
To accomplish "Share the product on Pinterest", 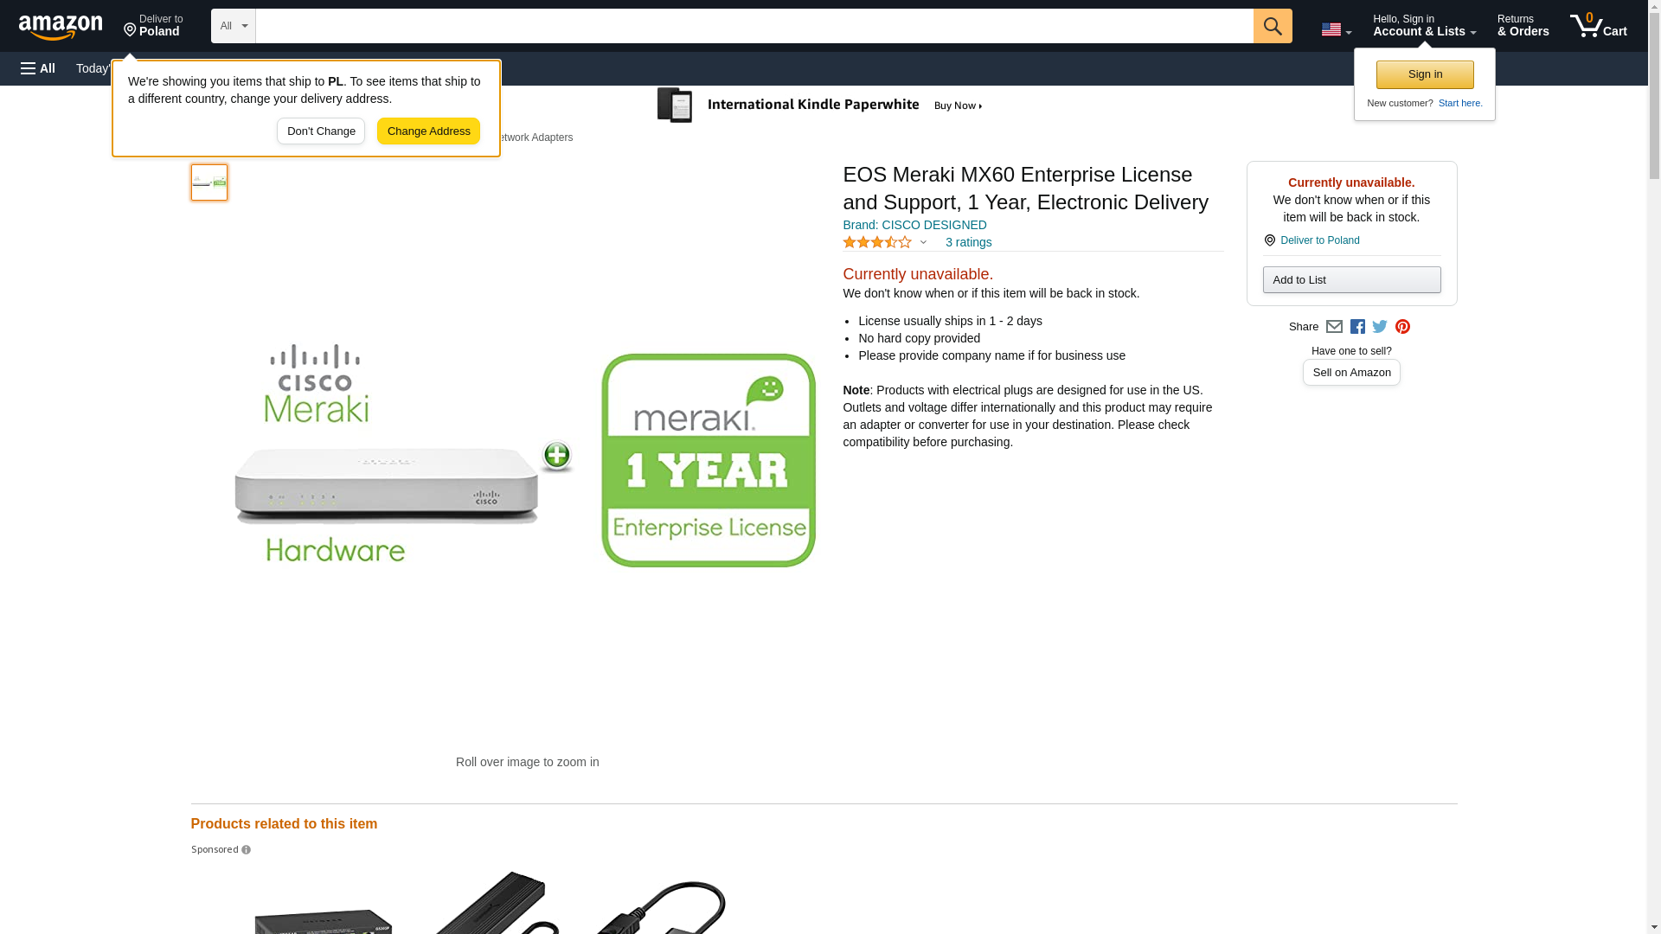I will coord(1402,327).
